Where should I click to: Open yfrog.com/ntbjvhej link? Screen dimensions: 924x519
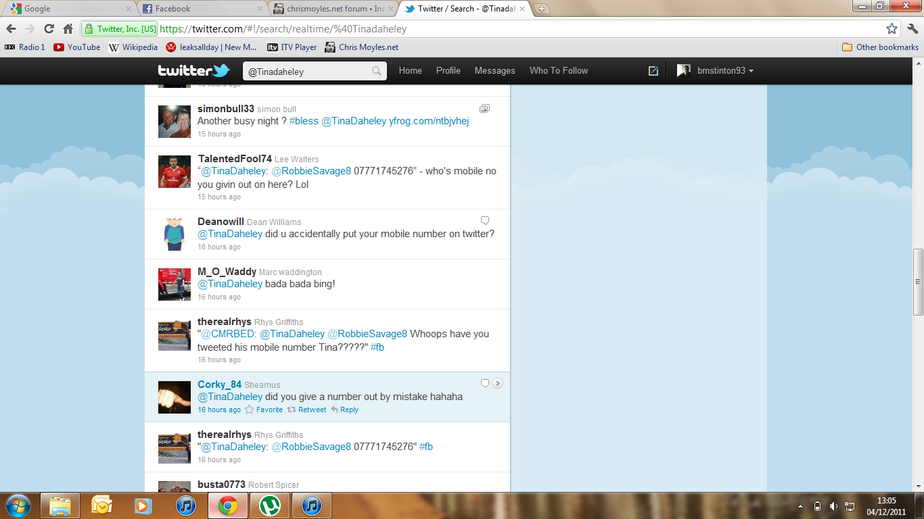pos(428,121)
